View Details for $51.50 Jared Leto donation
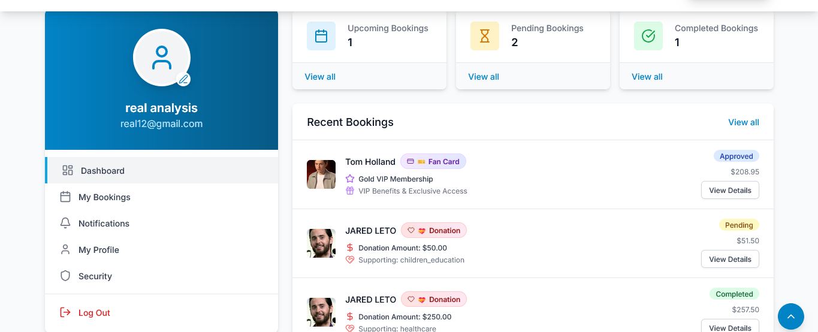Image resolution: width=818 pixels, height=332 pixels. coord(730,259)
